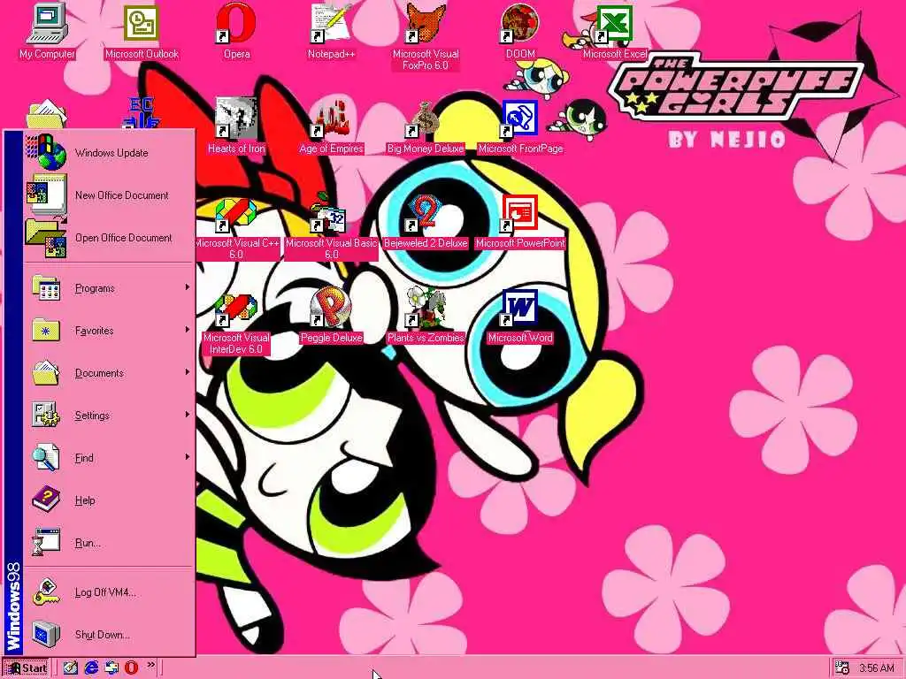Choose Shut Down... in Start menu
The height and width of the screenshot is (679, 906).
click(109, 635)
